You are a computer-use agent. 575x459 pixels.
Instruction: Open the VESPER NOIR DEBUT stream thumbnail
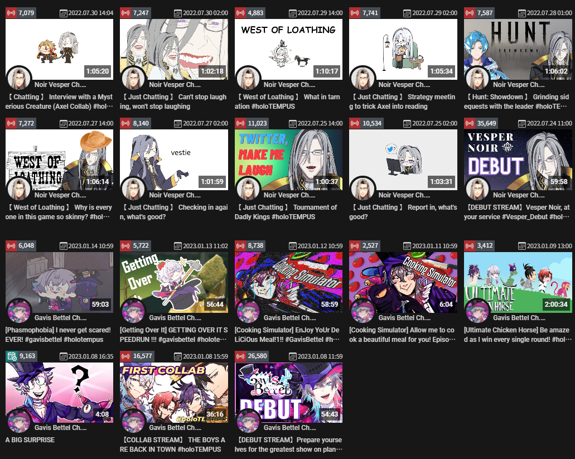(x=518, y=160)
